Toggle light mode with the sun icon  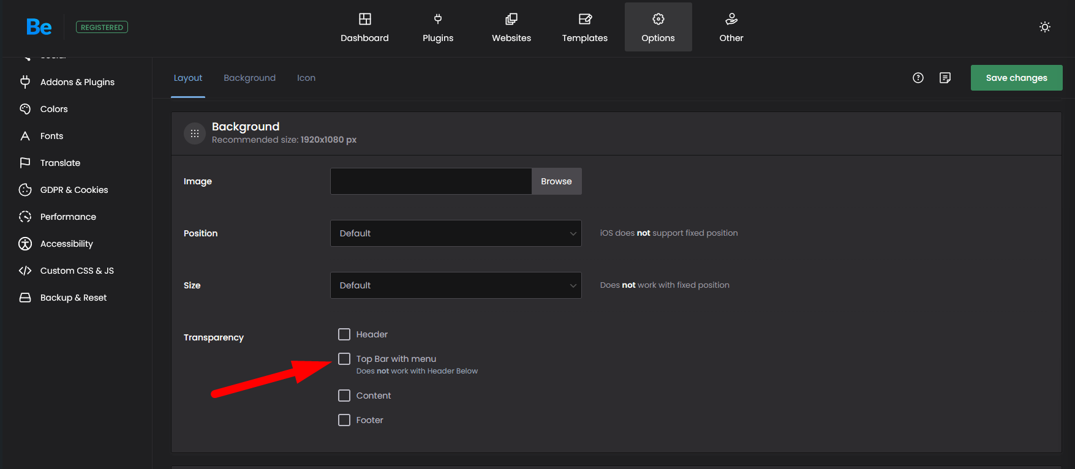pyautogui.click(x=1045, y=27)
